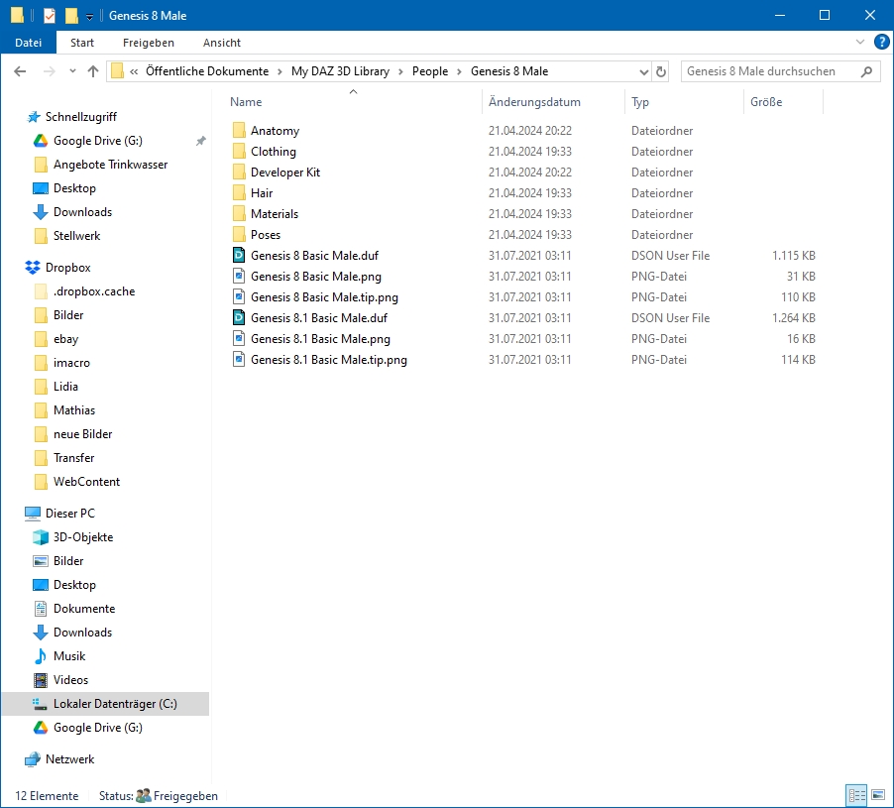Switch to large thumbnails view in status bar
894x808 pixels.
click(x=878, y=795)
